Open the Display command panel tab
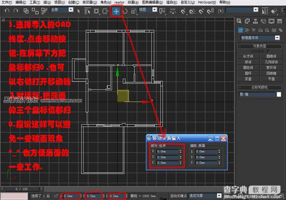The width and height of the screenshot is (286, 200). (272, 21)
